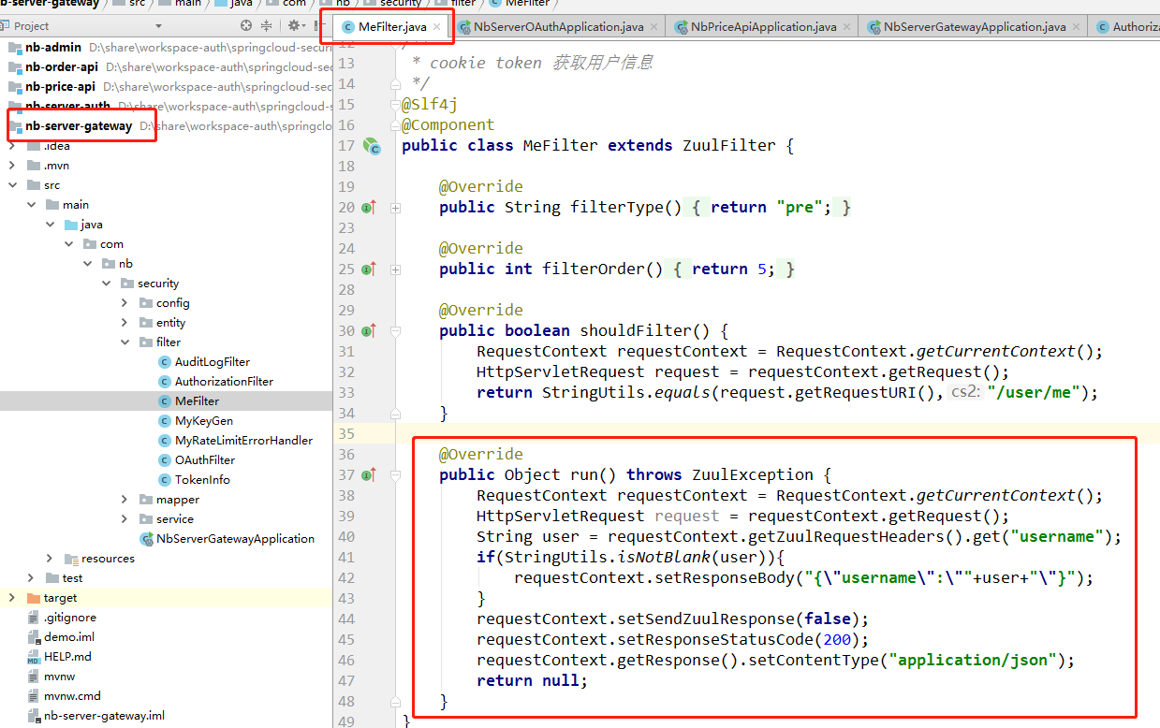The width and height of the screenshot is (1160, 728).
Task: Collapse all nodes in Project panel
Action: point(267,26)
